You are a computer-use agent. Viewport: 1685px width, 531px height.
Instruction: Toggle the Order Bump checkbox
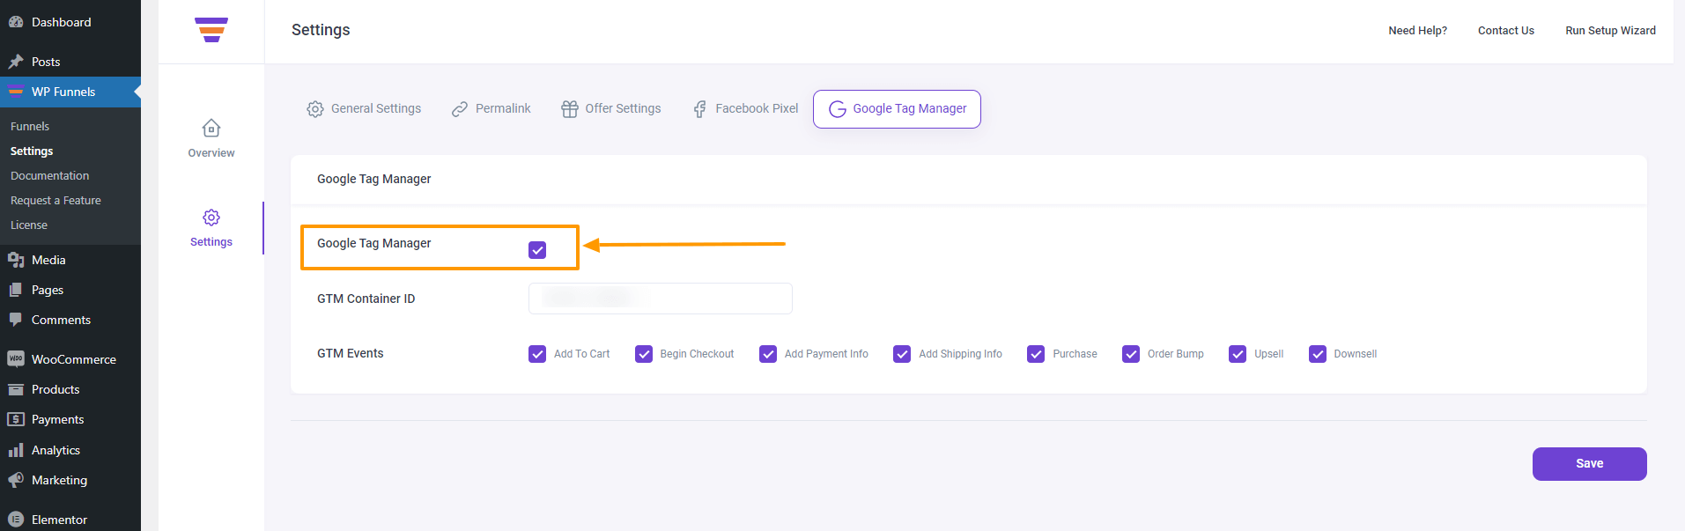coord(1131,354)
